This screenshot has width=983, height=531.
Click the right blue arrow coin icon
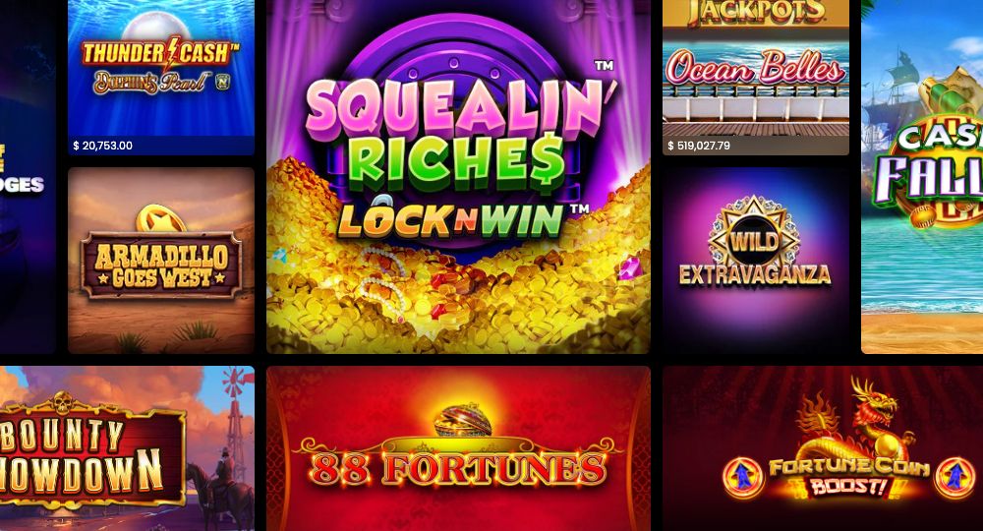[x=954, y=478]
